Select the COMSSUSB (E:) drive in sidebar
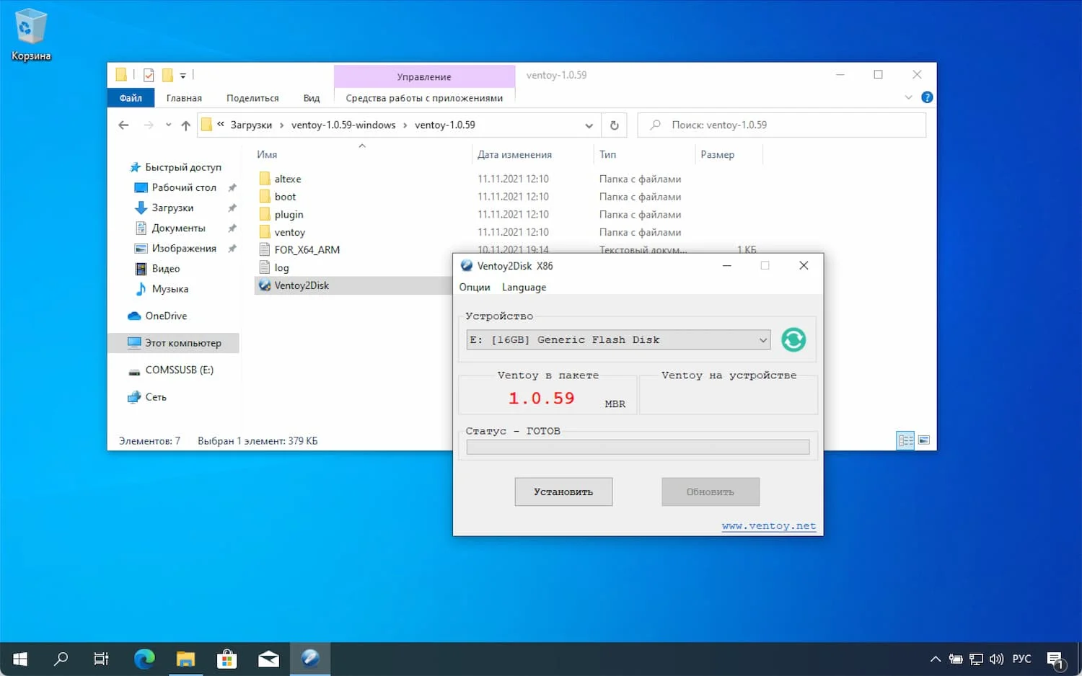The width and height of the screenshot is (1082, 676). 179,370
